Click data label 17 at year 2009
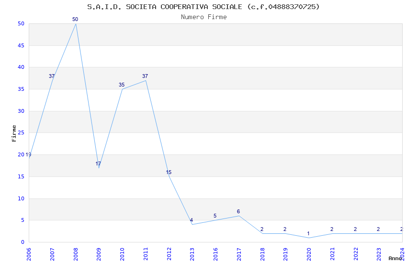This screenshot has height=263, width=407. point(98,164)
